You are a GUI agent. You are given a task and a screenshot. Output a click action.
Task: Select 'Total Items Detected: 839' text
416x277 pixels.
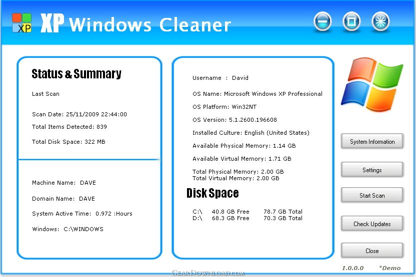pyautogui.click(x=69, y=127)
